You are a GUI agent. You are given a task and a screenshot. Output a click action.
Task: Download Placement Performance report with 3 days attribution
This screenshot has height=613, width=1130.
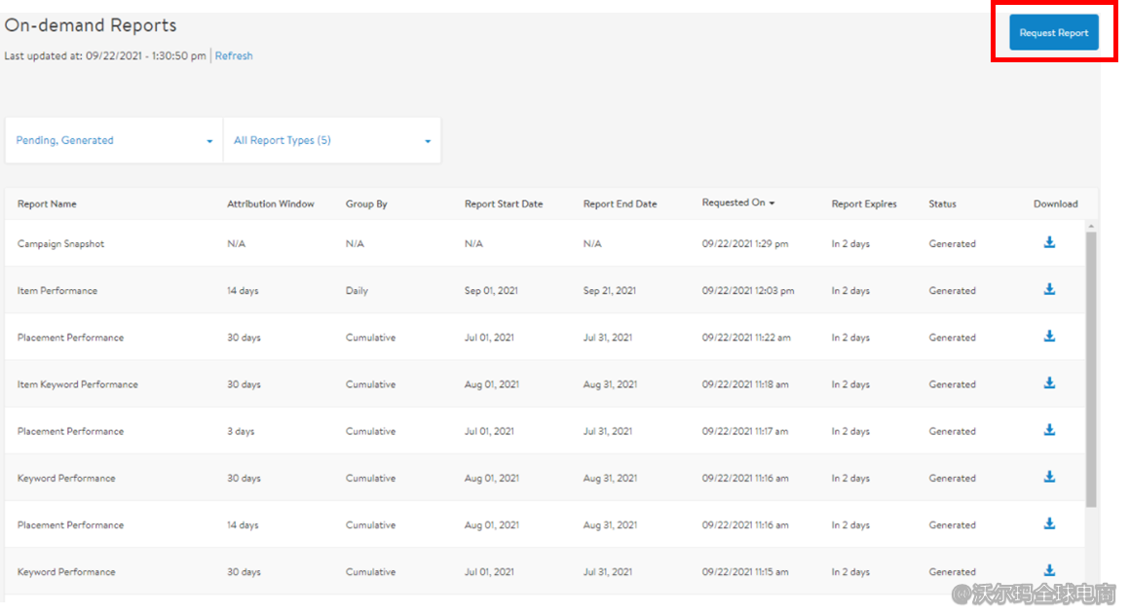point(1049,429)
